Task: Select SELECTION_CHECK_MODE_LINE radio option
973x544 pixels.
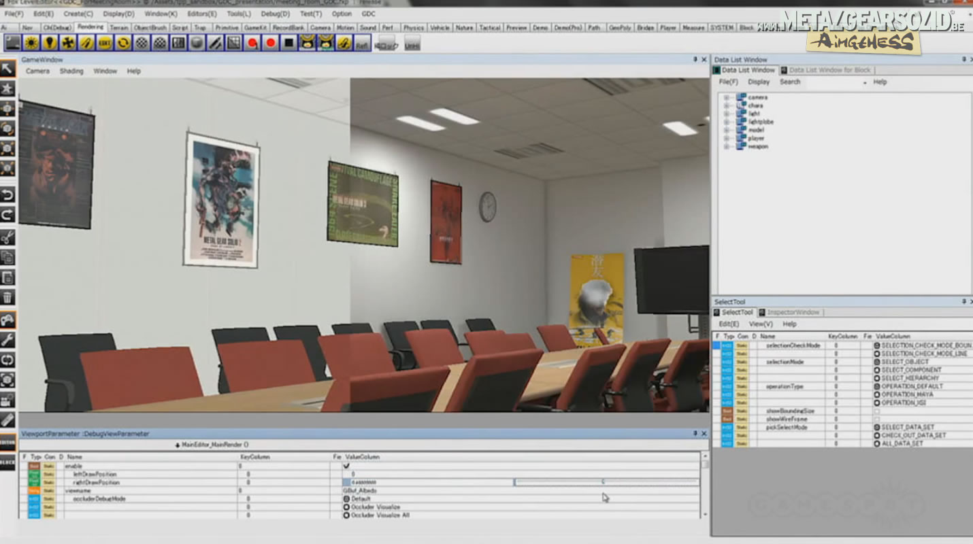Action: click(877, 354)
